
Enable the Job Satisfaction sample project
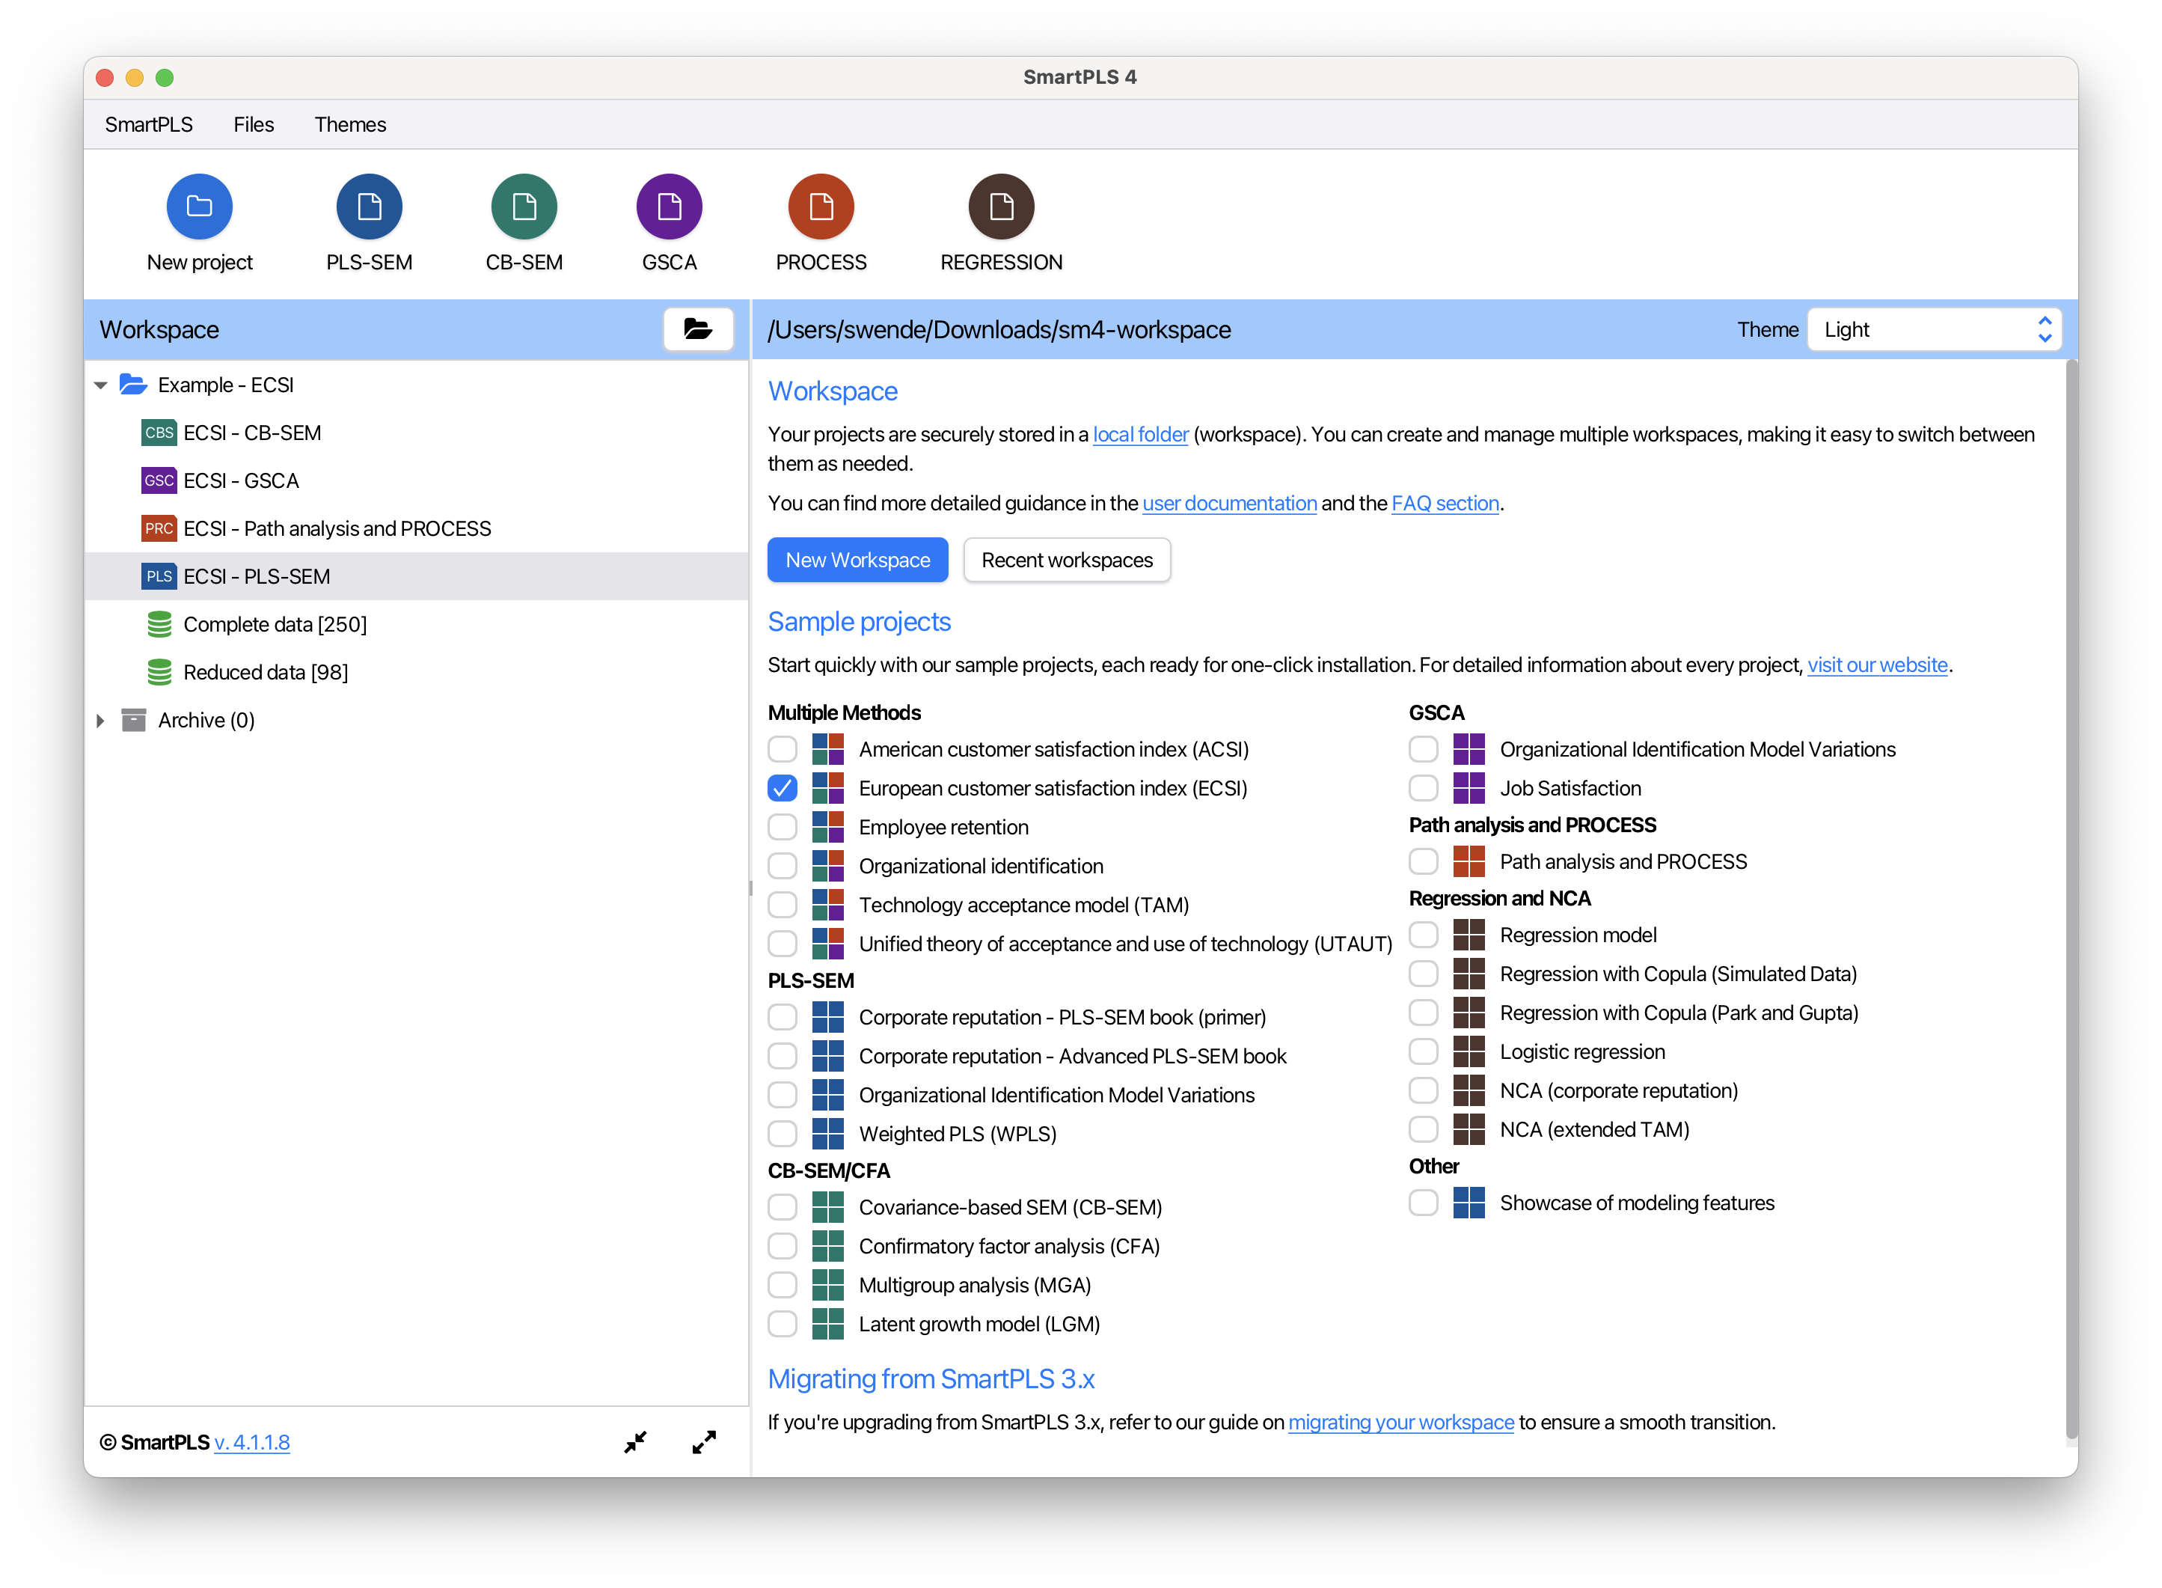point(1423,787)
